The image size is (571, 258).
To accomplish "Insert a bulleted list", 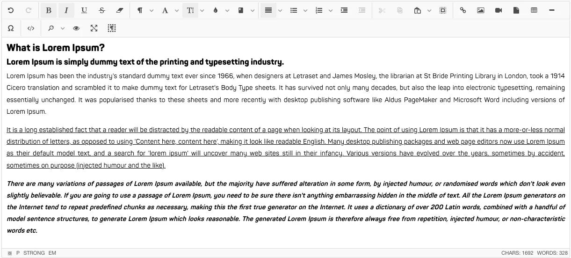I will pos(294,10).
